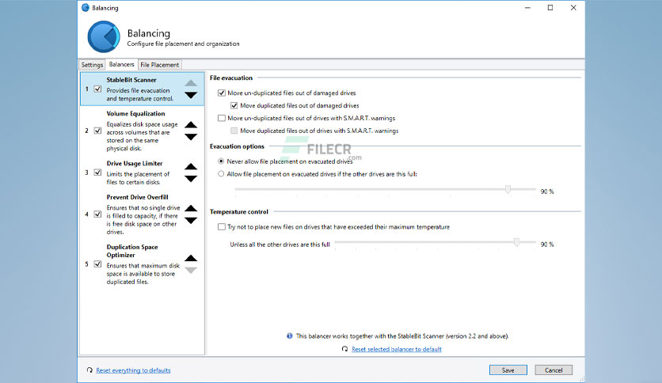Switch to the Settings tab
Viewport: 662px width, 383px height.
(x=92, y=65)
